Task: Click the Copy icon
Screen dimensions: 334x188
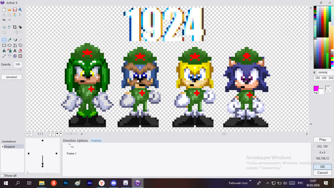Action: point(9,15)
